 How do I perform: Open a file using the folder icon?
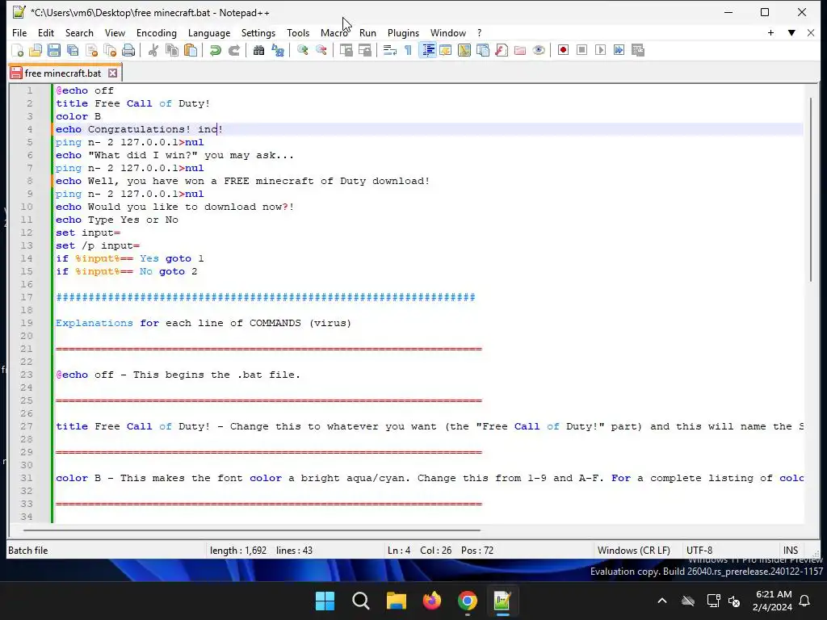point(36,50)
